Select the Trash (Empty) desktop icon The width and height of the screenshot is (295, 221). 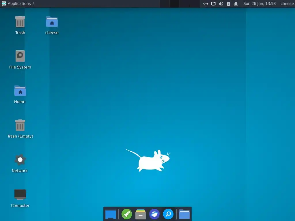click(20, 129)
